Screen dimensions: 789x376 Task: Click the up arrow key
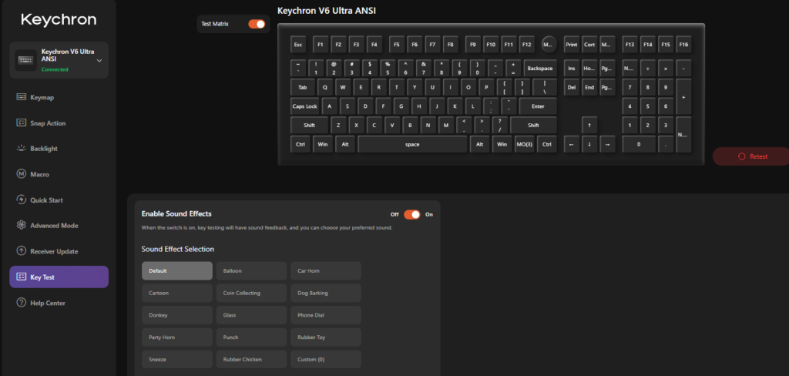tap(589, 125)
